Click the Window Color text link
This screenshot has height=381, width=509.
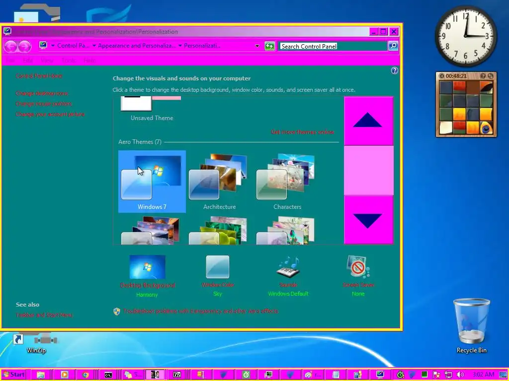[x=218, y=285]
